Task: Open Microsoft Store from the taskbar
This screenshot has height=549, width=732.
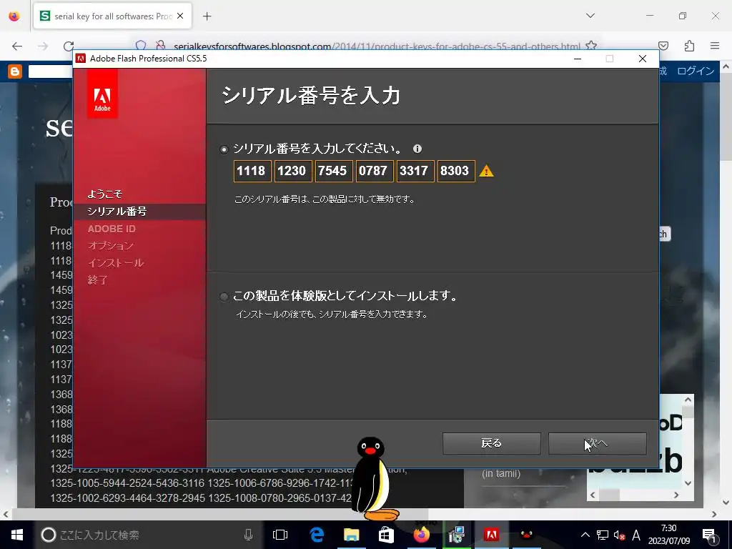Action: (386, 535)
